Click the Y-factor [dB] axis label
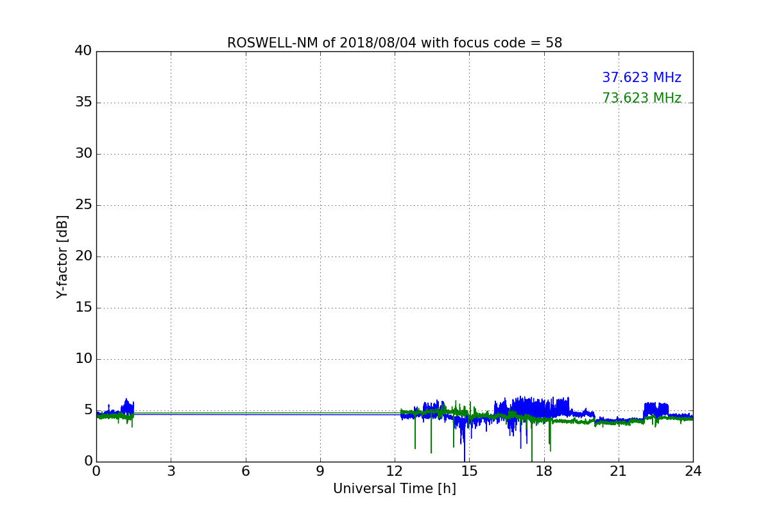 62,256
